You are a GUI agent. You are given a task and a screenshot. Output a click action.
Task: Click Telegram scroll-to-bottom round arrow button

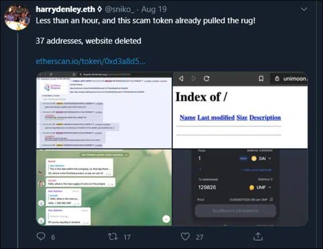click(x=166, y=219)
